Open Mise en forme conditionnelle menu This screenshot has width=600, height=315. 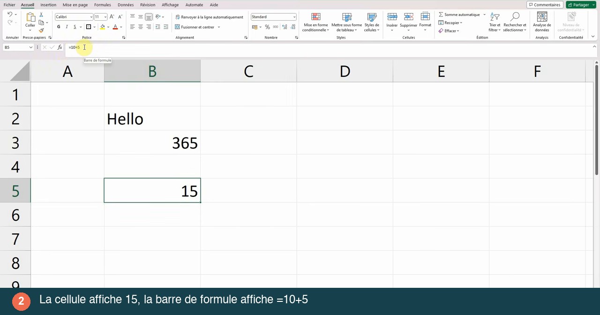tap(315, 22)
